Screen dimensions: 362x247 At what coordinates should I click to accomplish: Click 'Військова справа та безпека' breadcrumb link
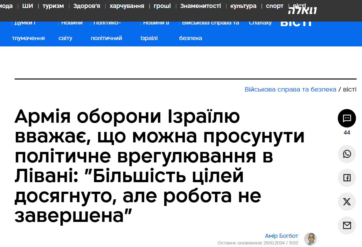(290, 89)
